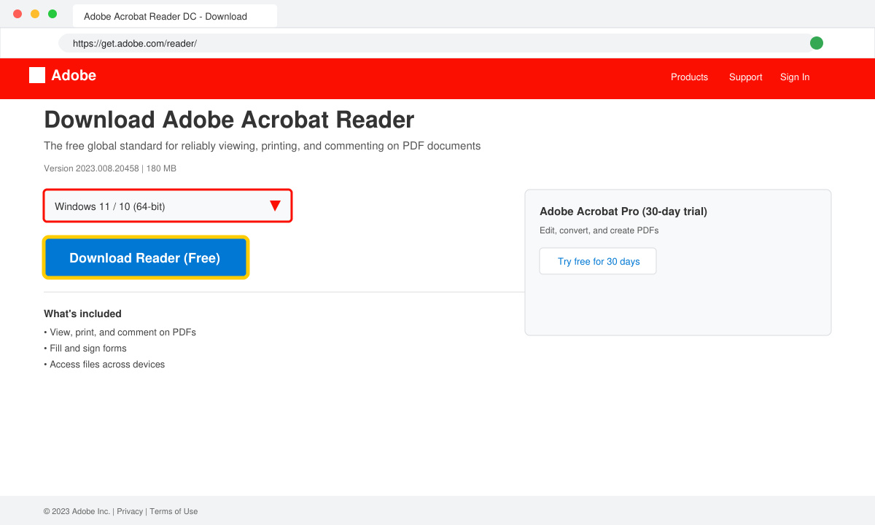Click the Adobe logo square
Viewport: 875px width, 525px height.
coord(37,75)
